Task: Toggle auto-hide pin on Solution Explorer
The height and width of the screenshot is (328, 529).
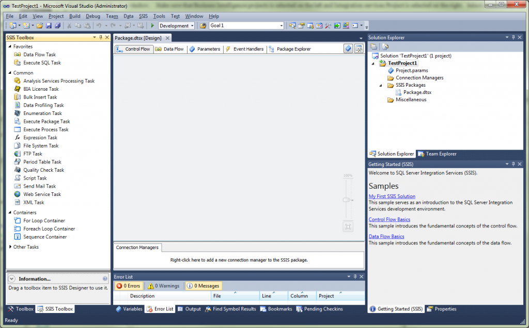Action: [x=513, y=37]
